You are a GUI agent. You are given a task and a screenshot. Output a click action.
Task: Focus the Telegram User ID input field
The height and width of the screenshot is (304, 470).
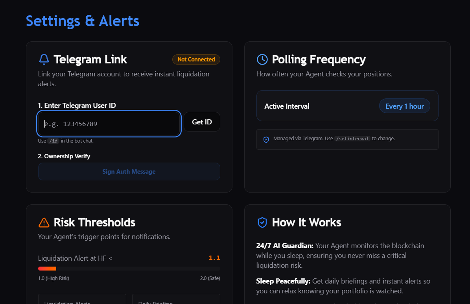[x=109, y=124]
